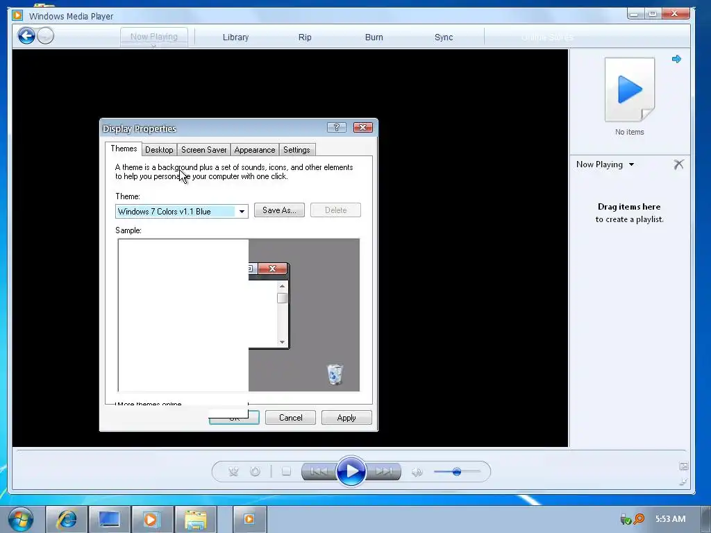Expand the arrow beneath Now Playing tab
711x533 pixels.
(x=153, y=45)
